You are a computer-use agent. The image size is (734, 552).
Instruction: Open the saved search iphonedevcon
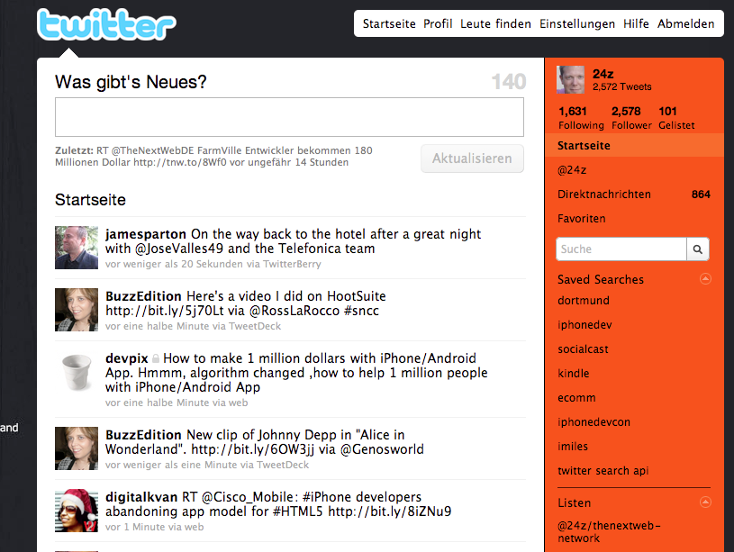click(594, 422)
